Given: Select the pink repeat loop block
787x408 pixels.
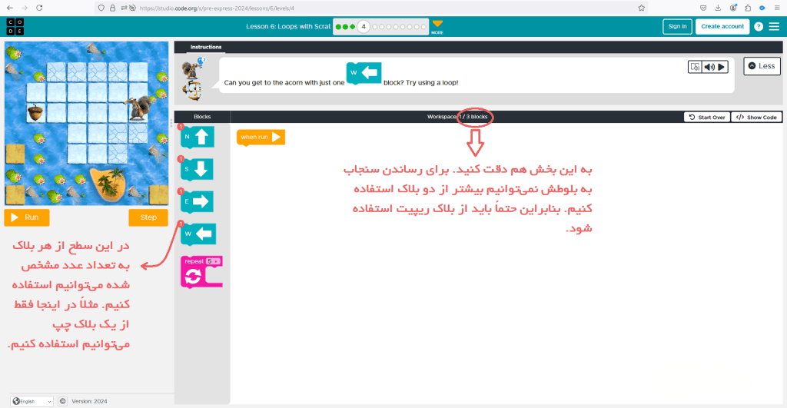Looking at the screenshot, I should click(x=201, y=272).
